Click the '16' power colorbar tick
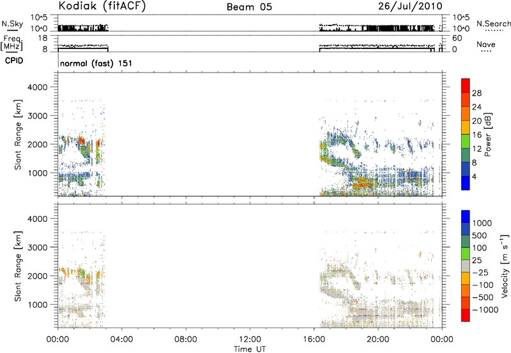The image size is (511, 353). tap(477, 135)
